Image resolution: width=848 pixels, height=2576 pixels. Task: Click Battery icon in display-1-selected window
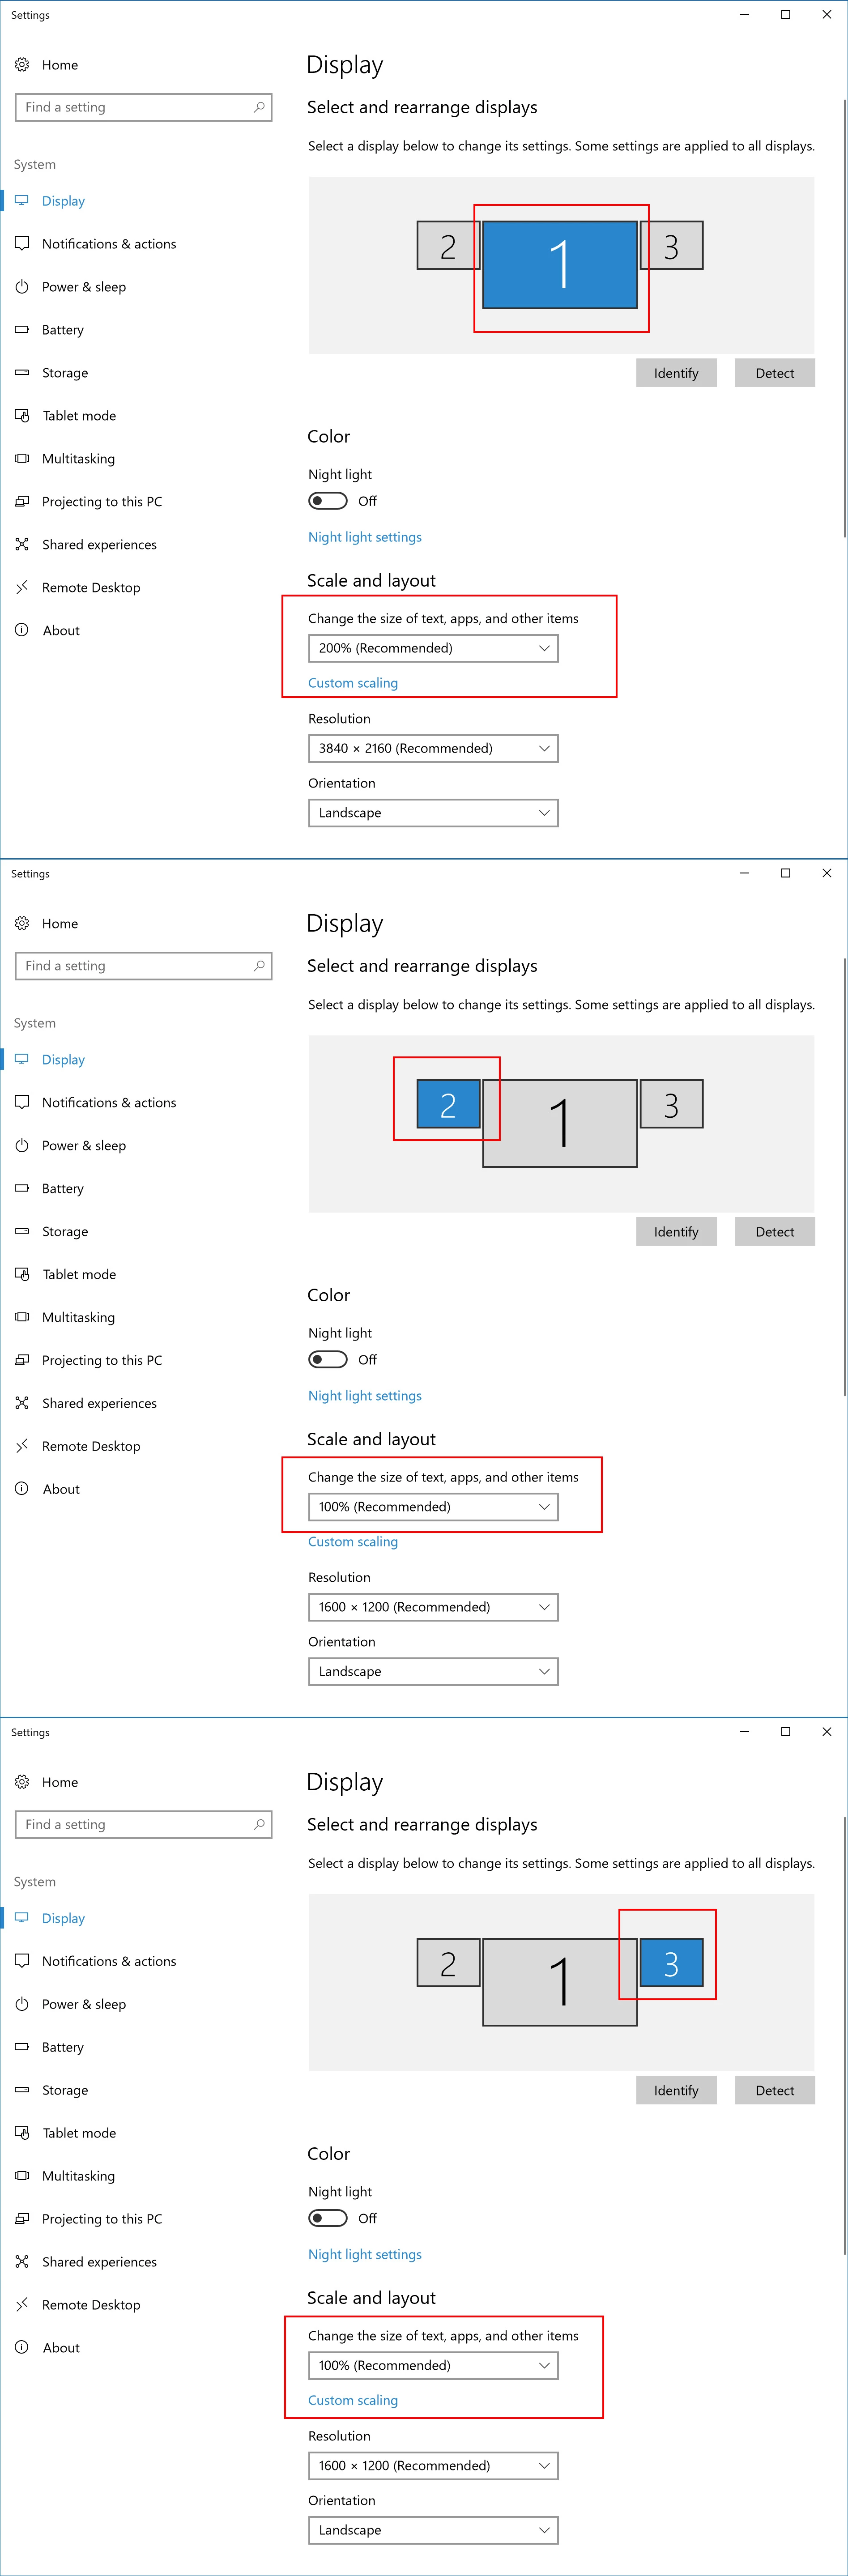coord(22,330)
